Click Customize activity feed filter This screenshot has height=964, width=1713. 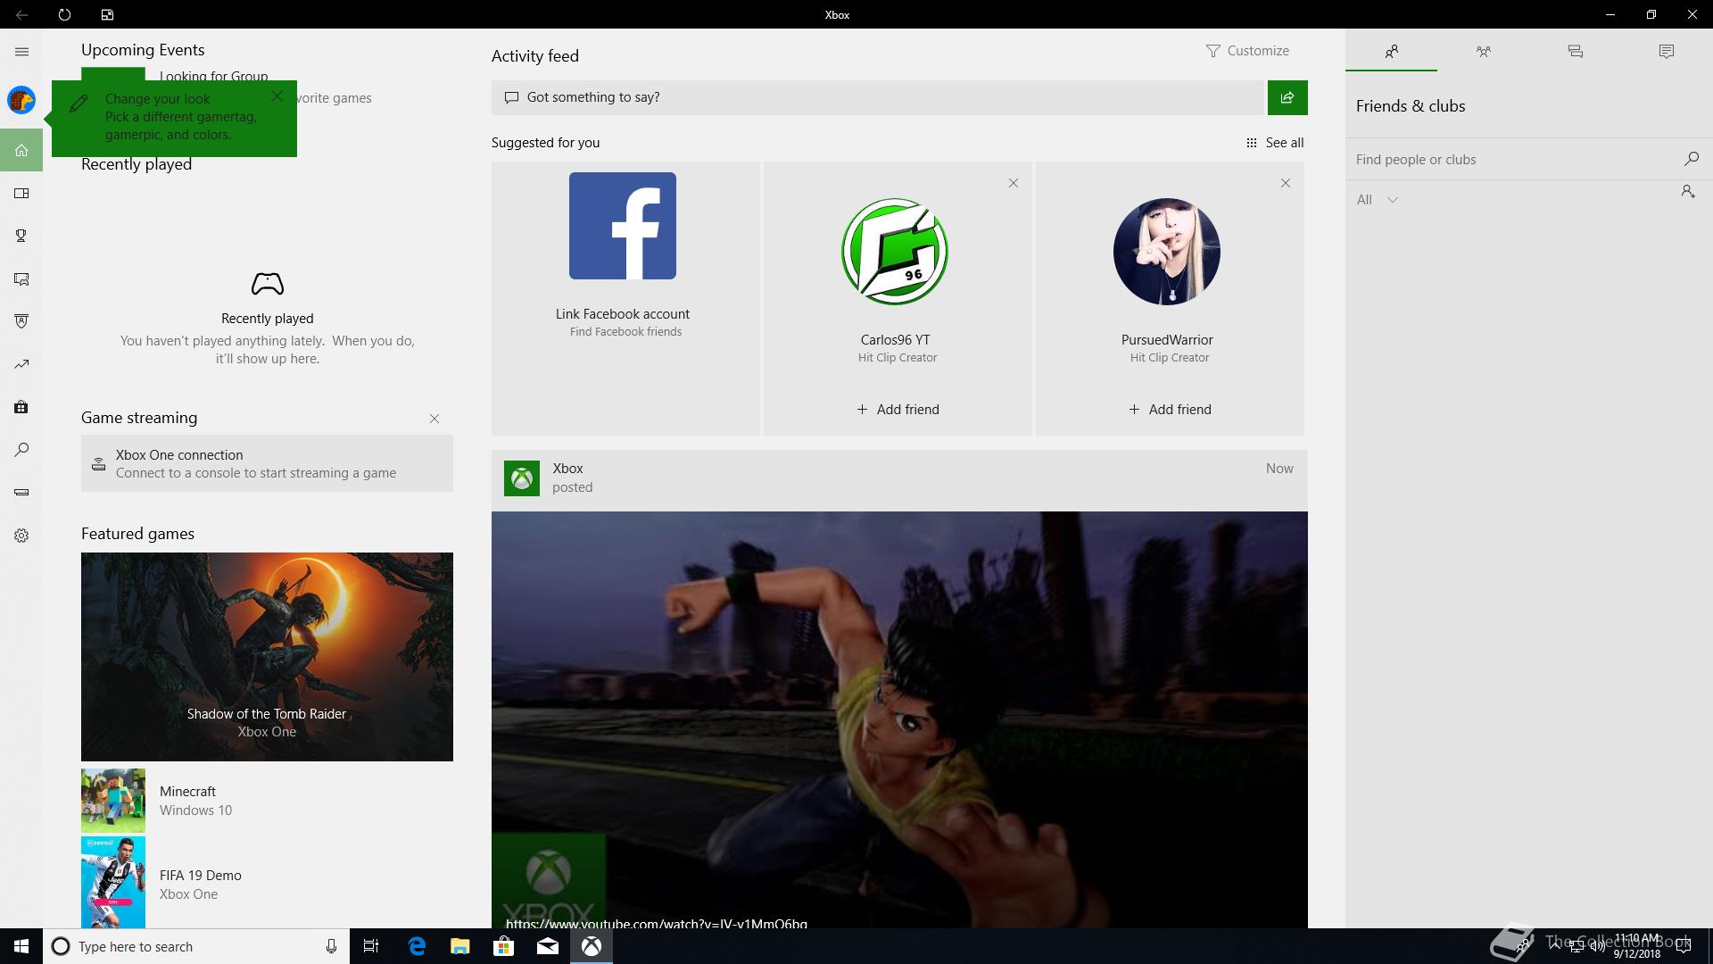[1247, 51]
